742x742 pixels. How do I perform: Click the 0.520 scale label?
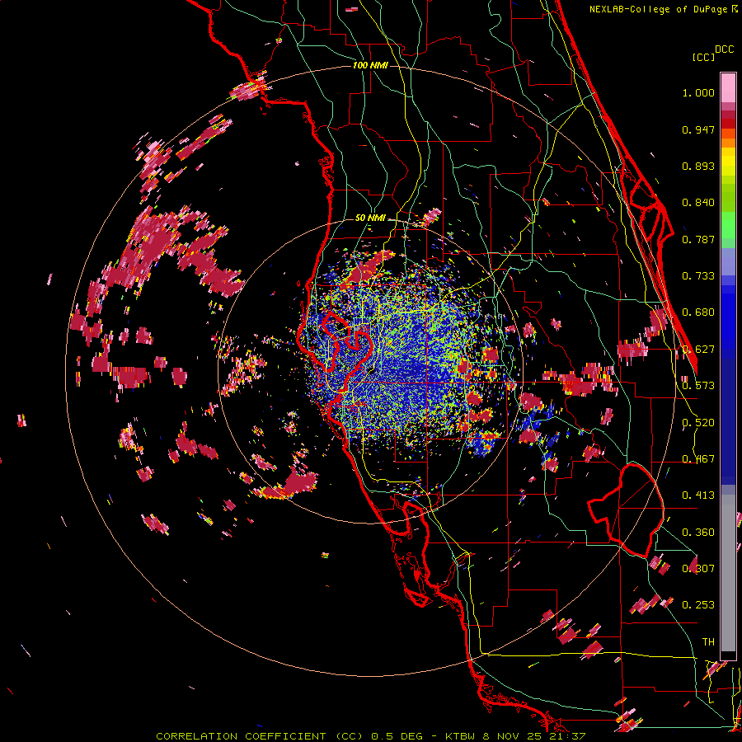pos(698,423)
